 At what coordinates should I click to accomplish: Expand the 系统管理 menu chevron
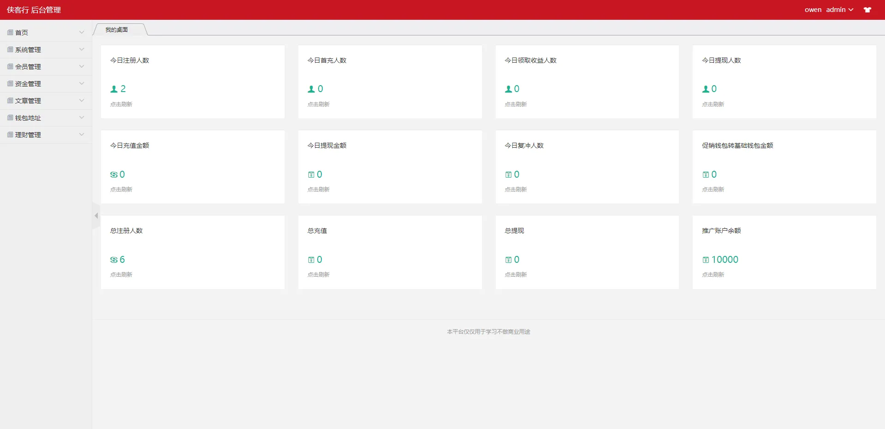tap(82, 49)
